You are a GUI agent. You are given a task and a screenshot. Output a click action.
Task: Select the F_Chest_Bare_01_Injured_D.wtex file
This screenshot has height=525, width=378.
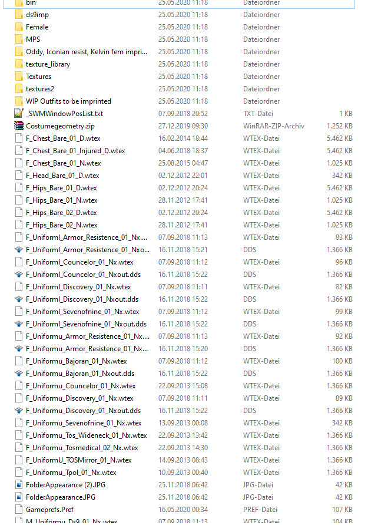[x=75, y=151]
